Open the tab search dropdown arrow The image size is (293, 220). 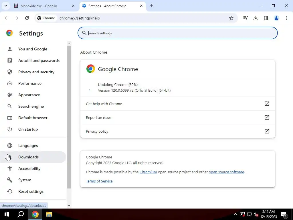coord(6,6)
